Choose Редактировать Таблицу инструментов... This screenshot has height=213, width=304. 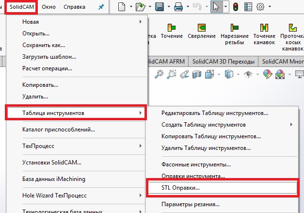[x=222, y=113]
